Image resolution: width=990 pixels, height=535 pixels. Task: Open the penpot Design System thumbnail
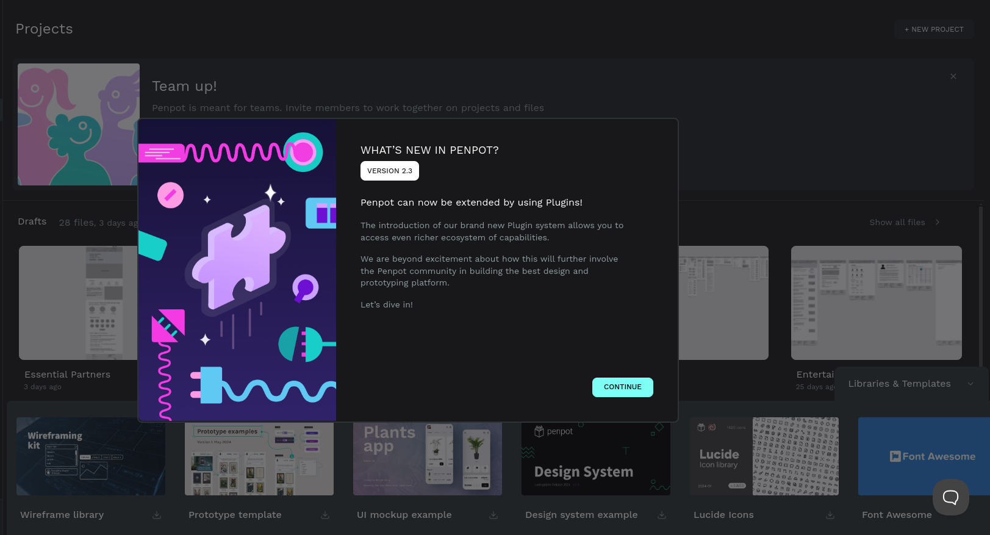(596, 459)
